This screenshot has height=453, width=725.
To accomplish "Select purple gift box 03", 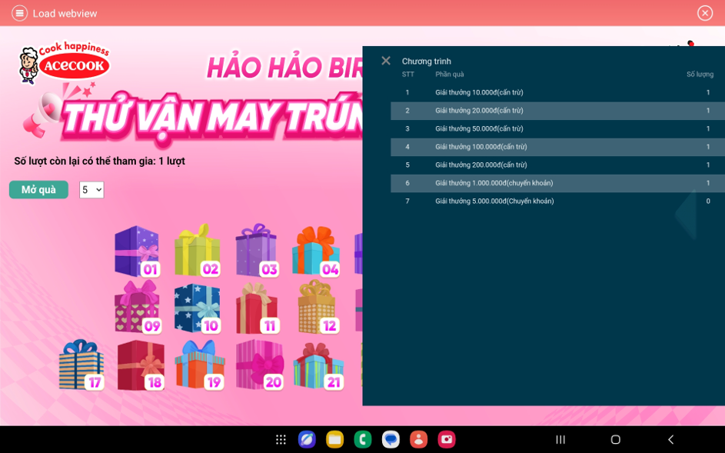I will (257, 250).
